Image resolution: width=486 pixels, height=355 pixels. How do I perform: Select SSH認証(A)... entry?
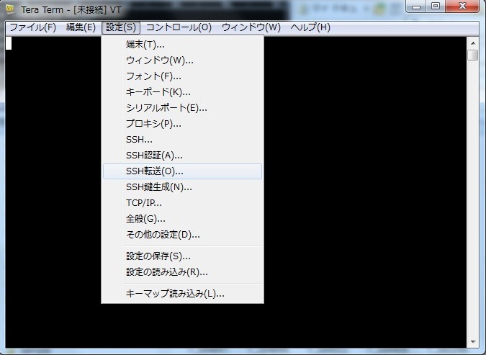coord(183,156)
